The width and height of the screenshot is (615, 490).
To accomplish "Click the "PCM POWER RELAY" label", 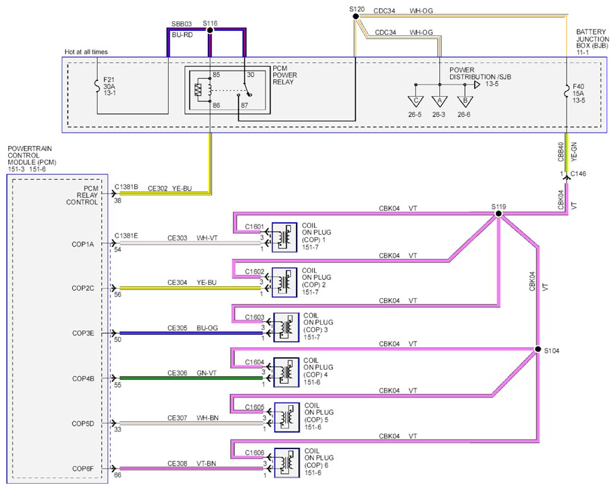I will pos(285,75).
